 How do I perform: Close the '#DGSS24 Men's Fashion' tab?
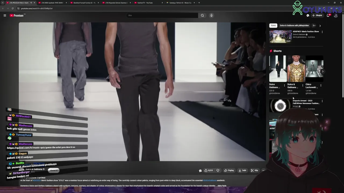tap(34, 3)
